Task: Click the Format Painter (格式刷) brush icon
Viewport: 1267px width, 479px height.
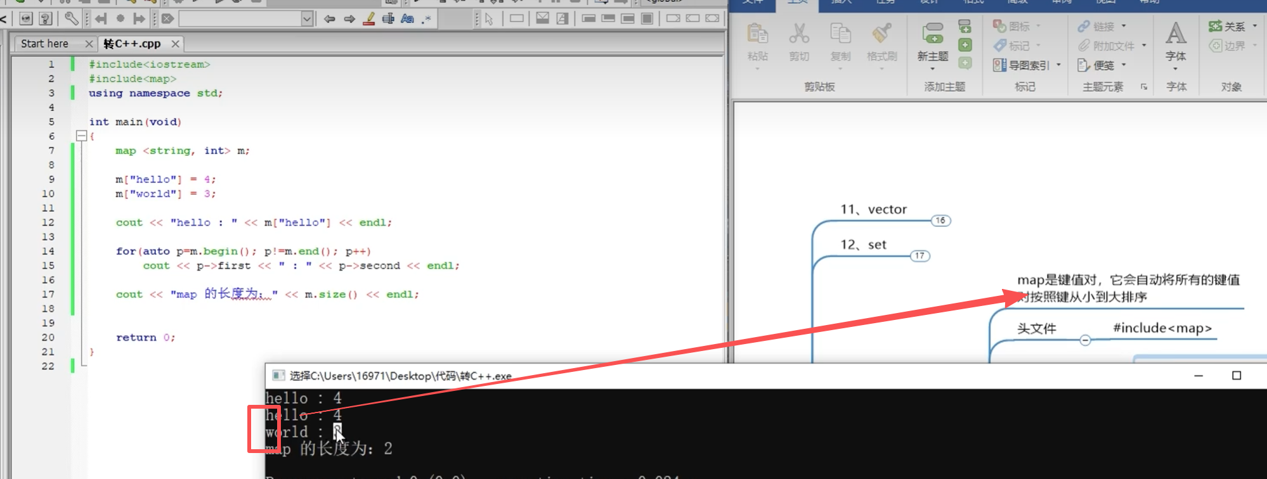Action: pos(881,33)
